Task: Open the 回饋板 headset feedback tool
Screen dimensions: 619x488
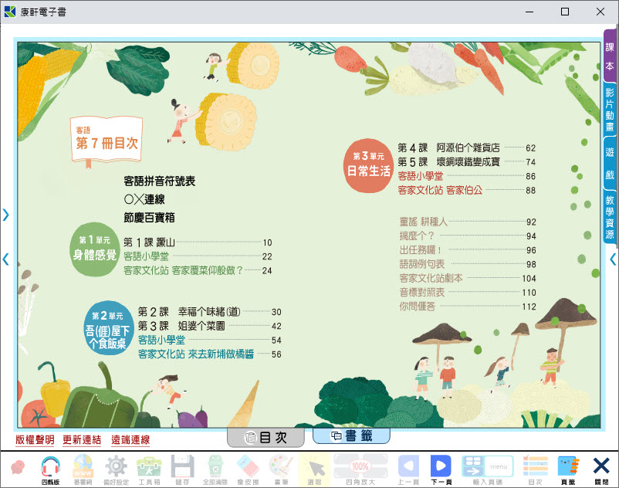Action: (50, 469)
